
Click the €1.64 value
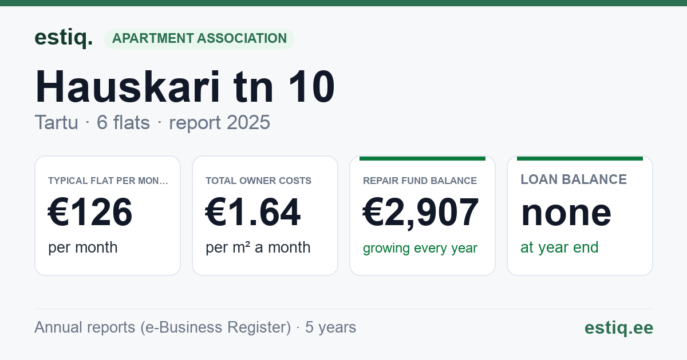pos(253,213)
